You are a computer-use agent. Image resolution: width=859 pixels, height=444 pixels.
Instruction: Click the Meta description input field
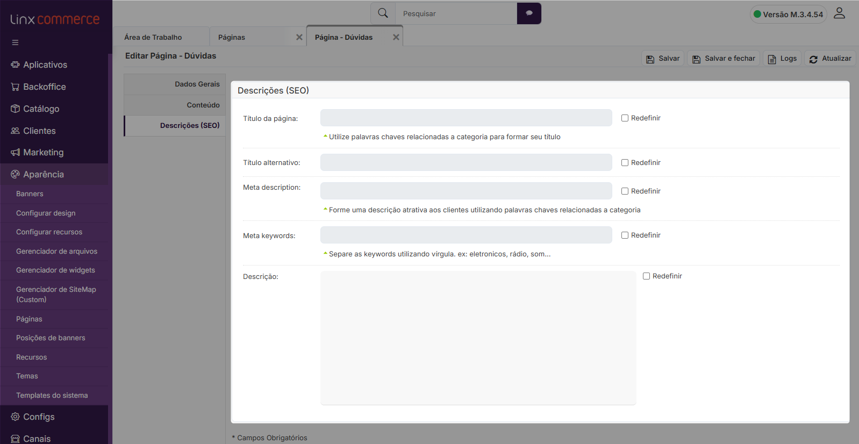click(x=466, y=191)
